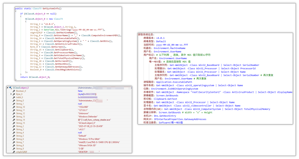Click the wrench icon next to String_12
The width and height of the screenshot is (299, 159).
point(14,113)
